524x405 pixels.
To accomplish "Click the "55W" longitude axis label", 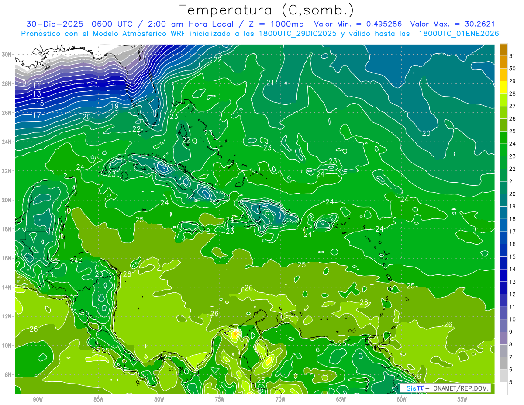I will [x=462, y=399].
